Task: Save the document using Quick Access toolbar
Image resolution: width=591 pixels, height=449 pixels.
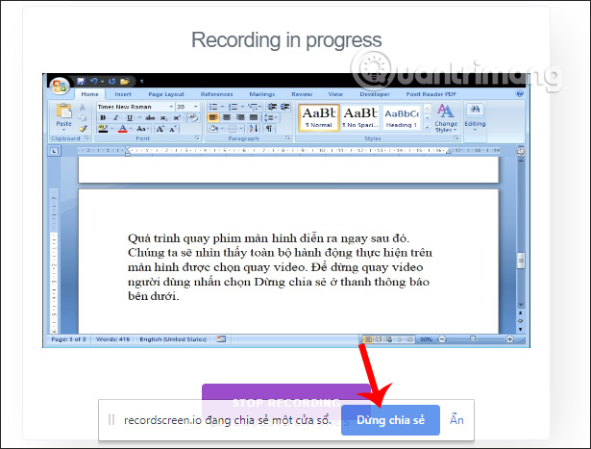Action: pyautogui.click(x=81, y=81)
